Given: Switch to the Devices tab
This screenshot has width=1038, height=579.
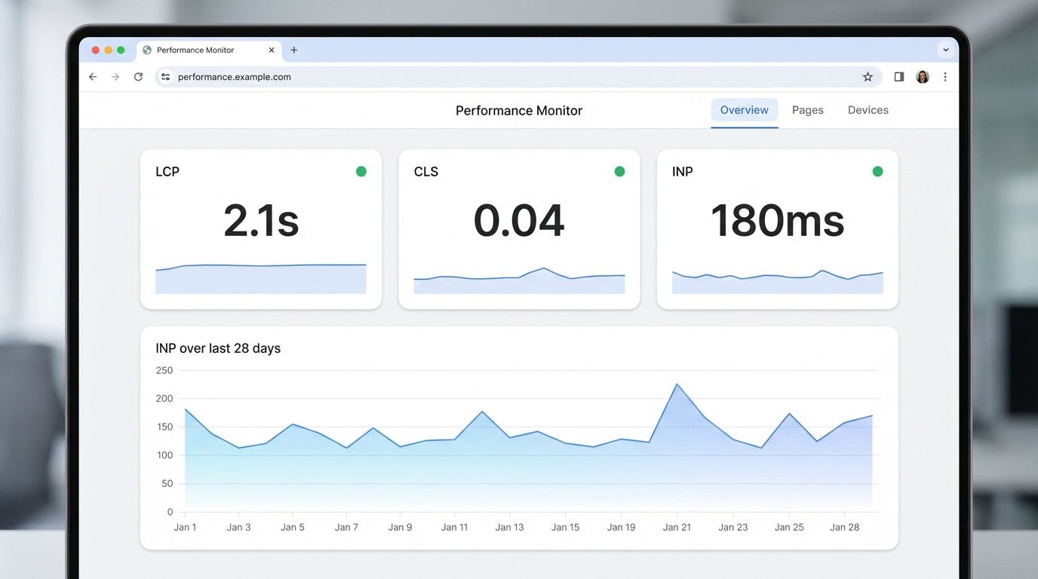Looking at the screenshot, I should point(868,110).
